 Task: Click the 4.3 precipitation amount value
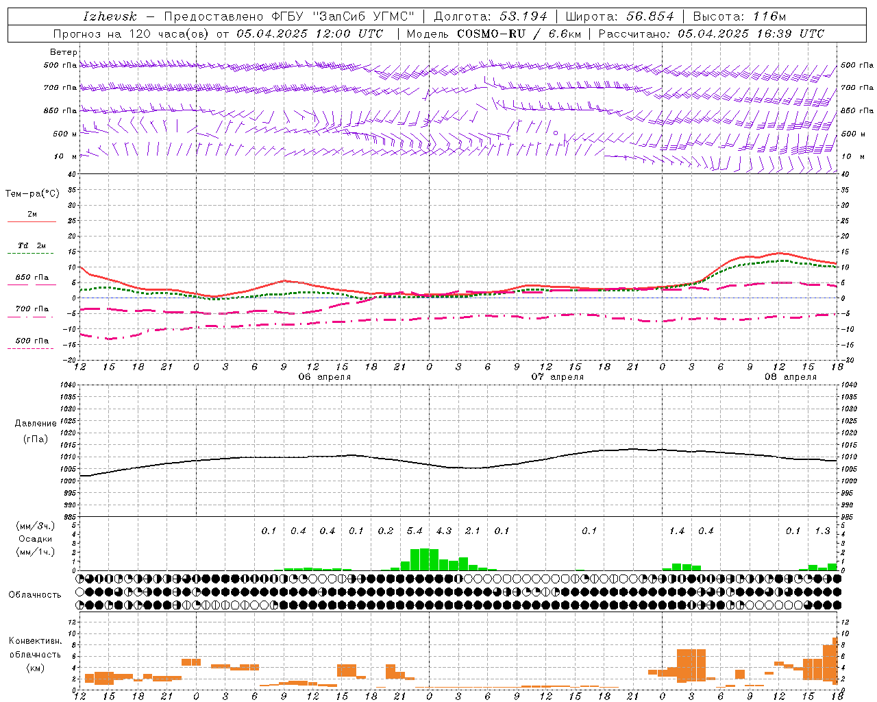444,531
